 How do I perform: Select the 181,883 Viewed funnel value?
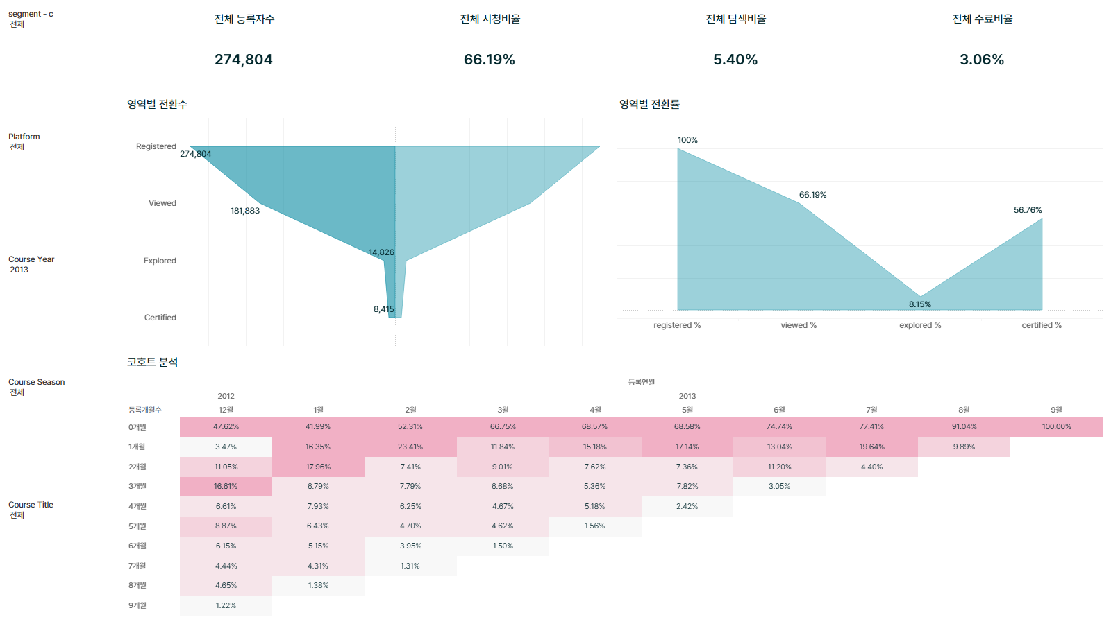point(245,211)
